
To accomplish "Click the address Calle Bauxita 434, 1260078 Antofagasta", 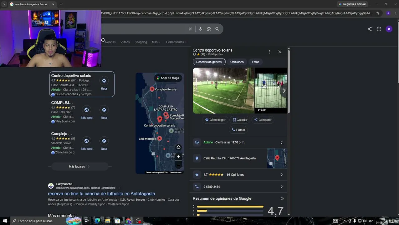I will (x=229, y=158).
